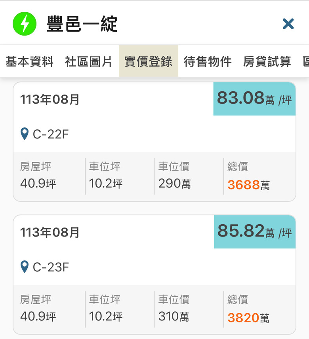Viewport: 309px width, 339px height.
Task: Click the 83.08萬/坪 price badge
Action: click(x=254, y=99)
